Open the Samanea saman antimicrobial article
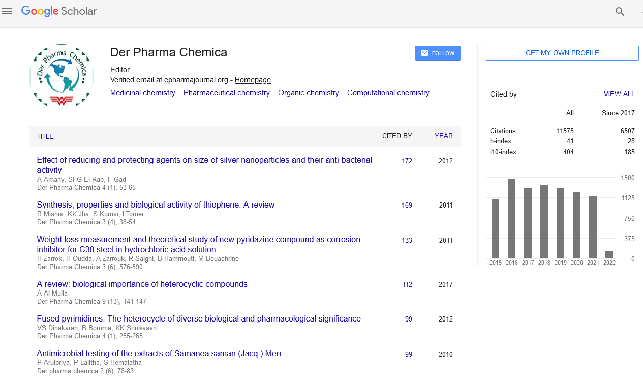Screen dimensions: 643x379 [x=160, y=353]
